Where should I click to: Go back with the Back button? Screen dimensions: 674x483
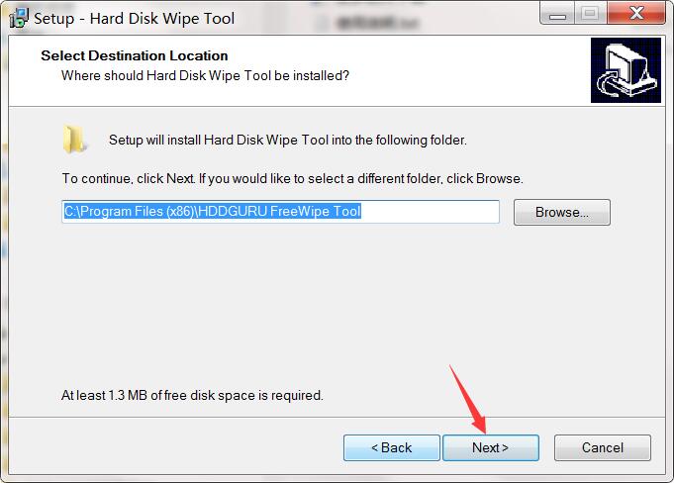coord(391,447)
